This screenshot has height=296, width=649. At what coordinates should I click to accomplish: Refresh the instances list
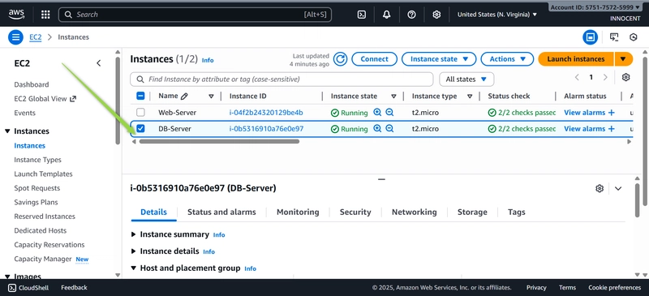pyautogui.click(x=340, y=59)
